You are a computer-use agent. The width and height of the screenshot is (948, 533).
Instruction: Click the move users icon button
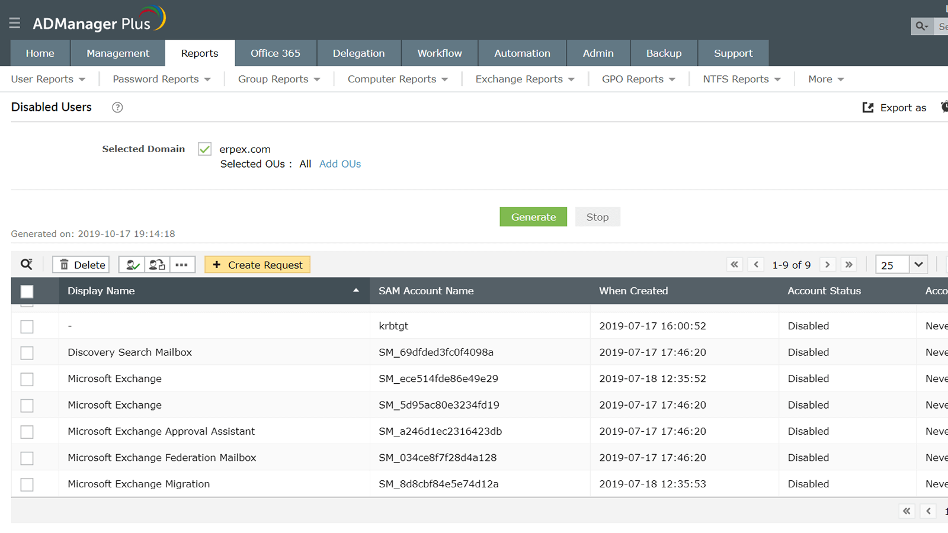(x=157, y=265)
